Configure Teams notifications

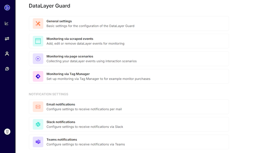61,139
